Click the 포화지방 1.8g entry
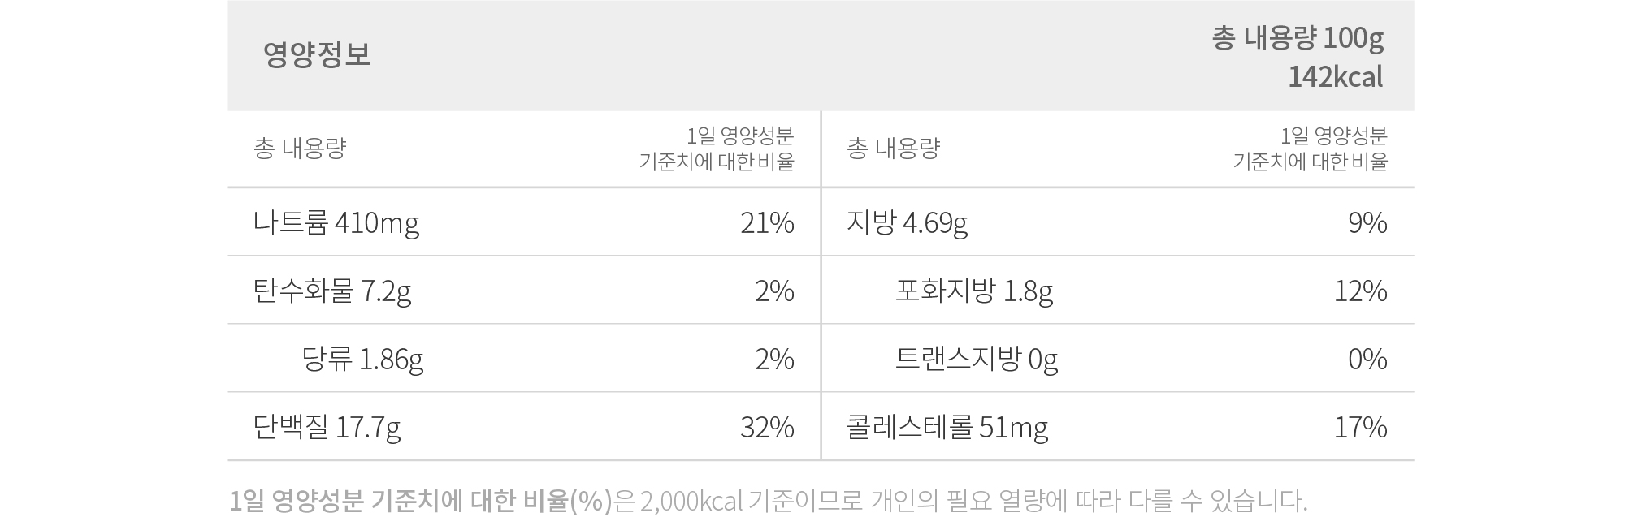Screen dimensions: 1642x517 point(974,291)
